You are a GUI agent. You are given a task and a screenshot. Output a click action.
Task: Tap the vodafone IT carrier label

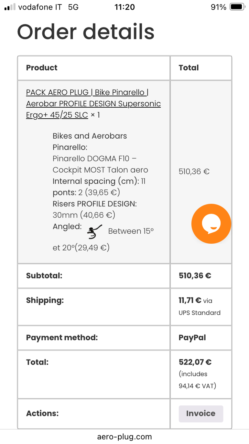(x=40, y=7)
